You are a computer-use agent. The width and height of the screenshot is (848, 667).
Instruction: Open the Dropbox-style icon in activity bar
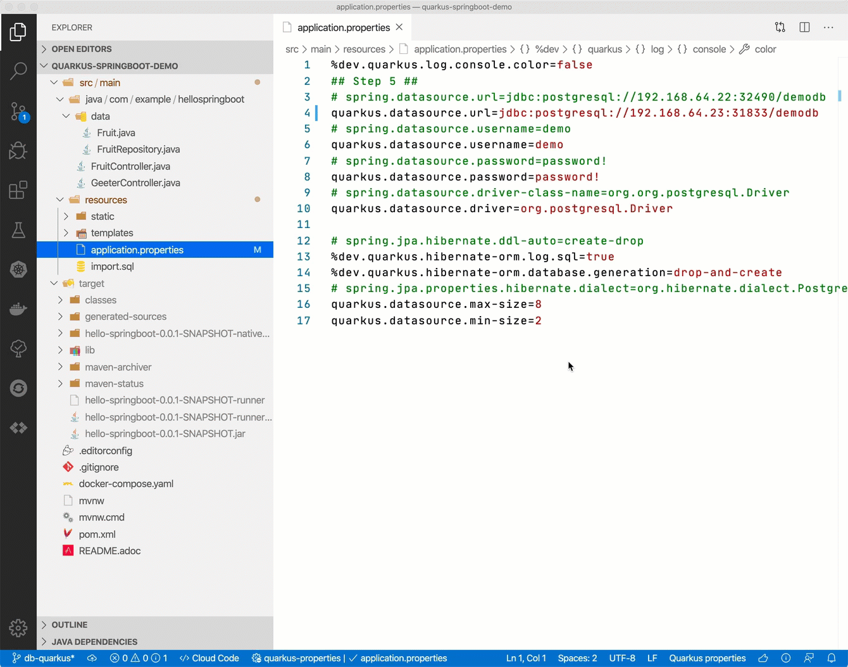[x=18, y=428]
